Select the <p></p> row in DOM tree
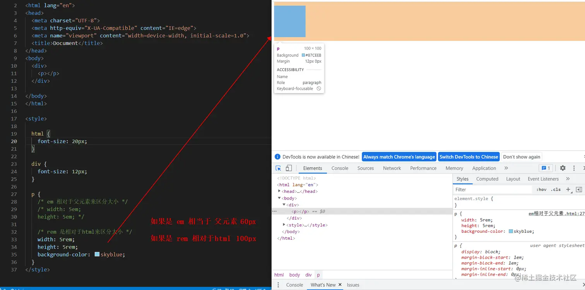Viewport: 585px width, 290px height. (362, 212)
